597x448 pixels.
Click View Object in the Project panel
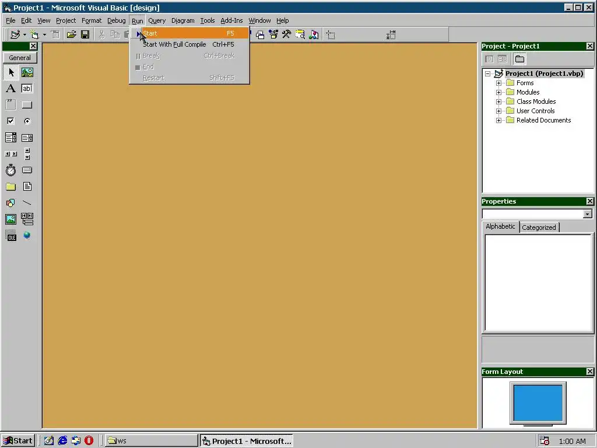click(x=502, y=59)
